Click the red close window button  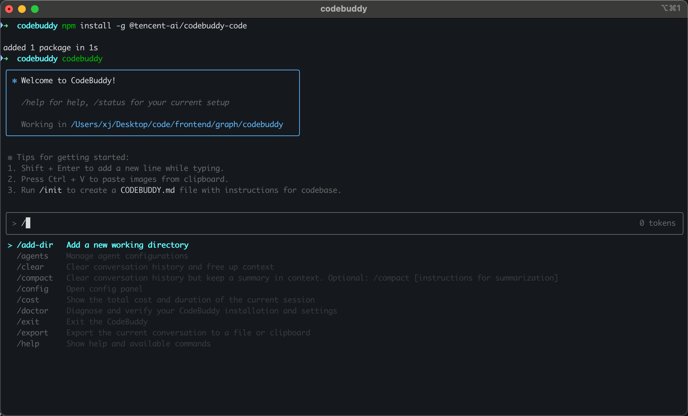click(x=9, y=9)
